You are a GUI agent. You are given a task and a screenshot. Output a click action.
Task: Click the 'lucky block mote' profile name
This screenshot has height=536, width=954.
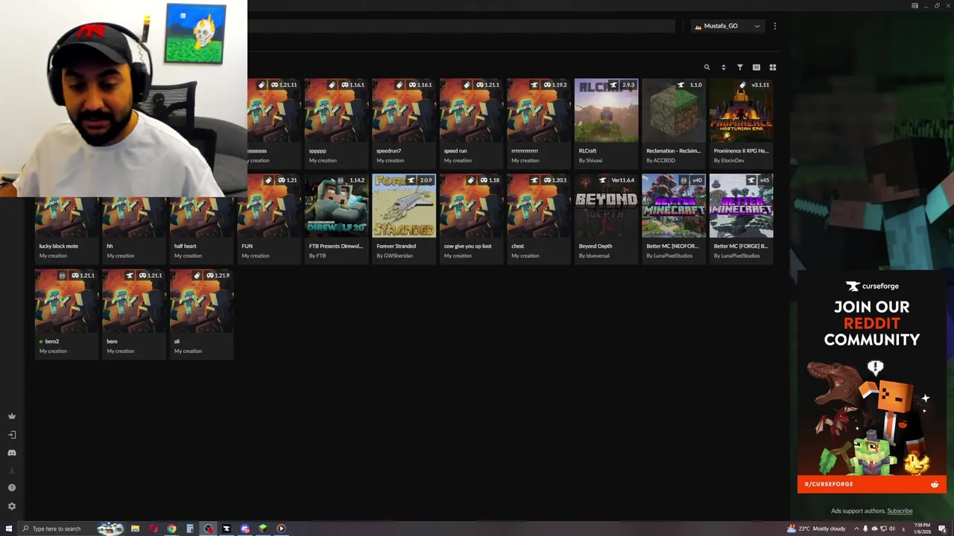[x=58, y=246]
